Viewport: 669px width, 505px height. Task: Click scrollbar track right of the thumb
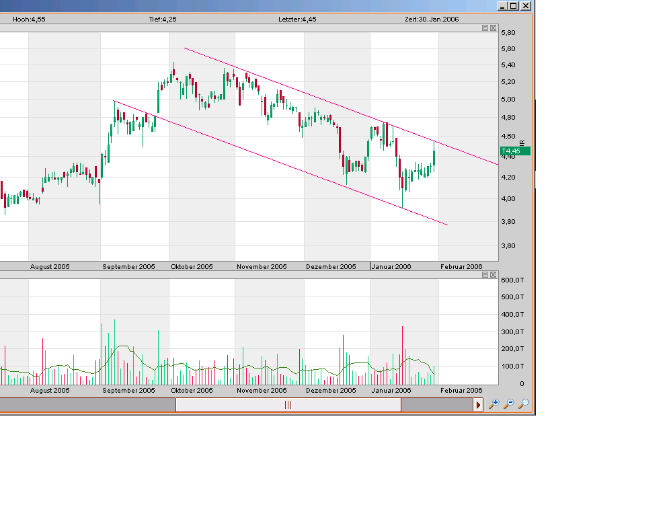pos(437,405)
